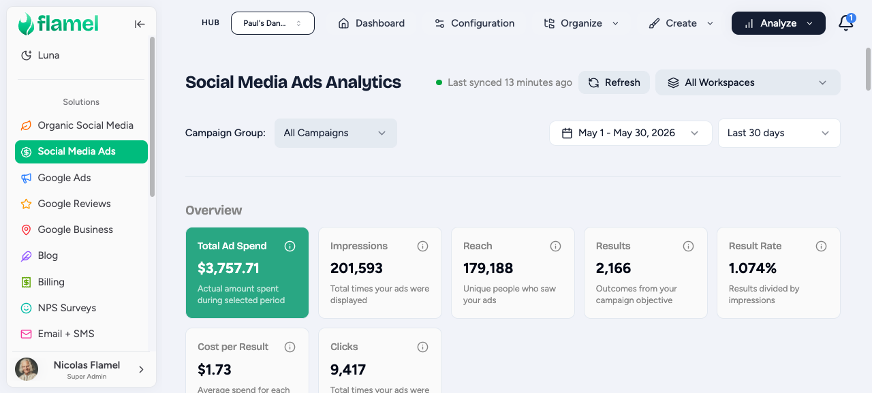Open the Last 30 days dropdown

coord(779,133)
